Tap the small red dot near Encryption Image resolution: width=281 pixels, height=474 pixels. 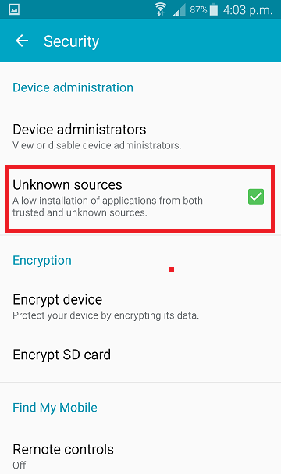(172, 269)
